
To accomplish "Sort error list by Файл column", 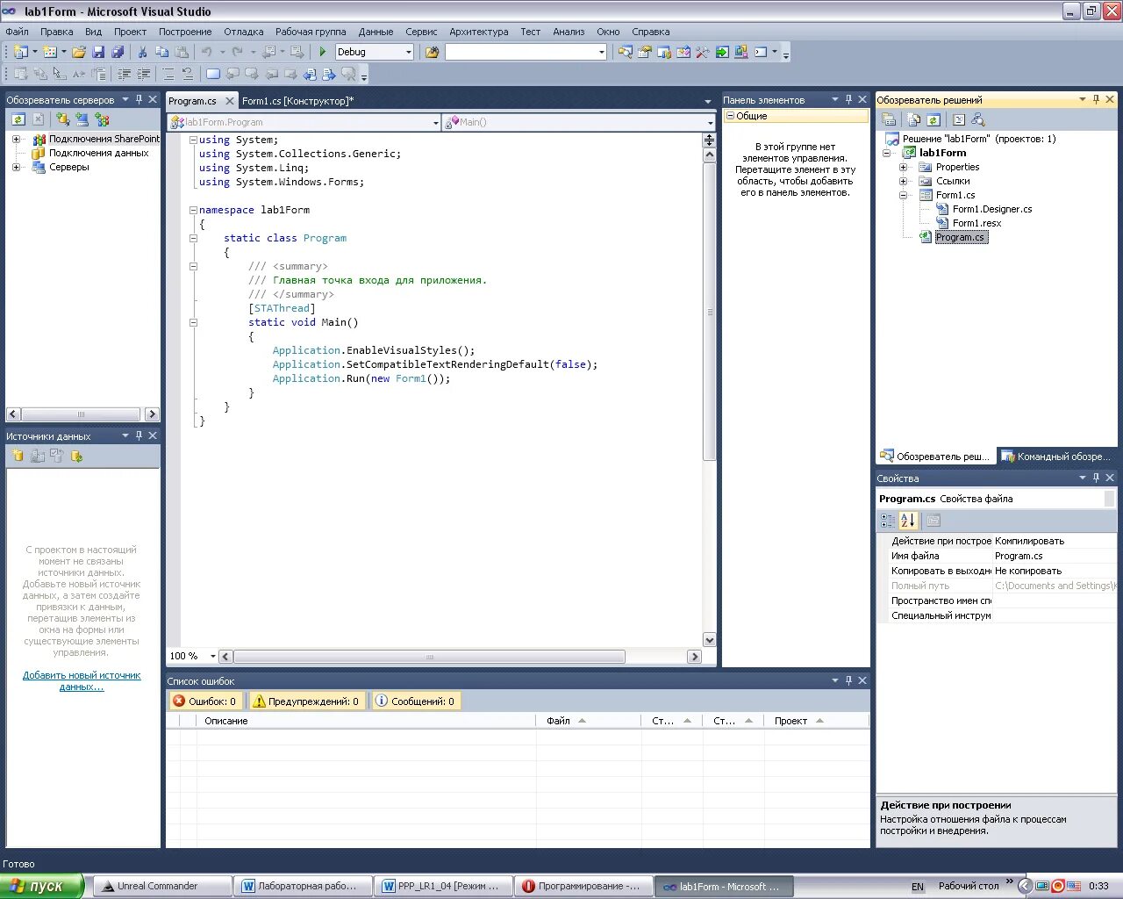I will [x=588, y=721].
